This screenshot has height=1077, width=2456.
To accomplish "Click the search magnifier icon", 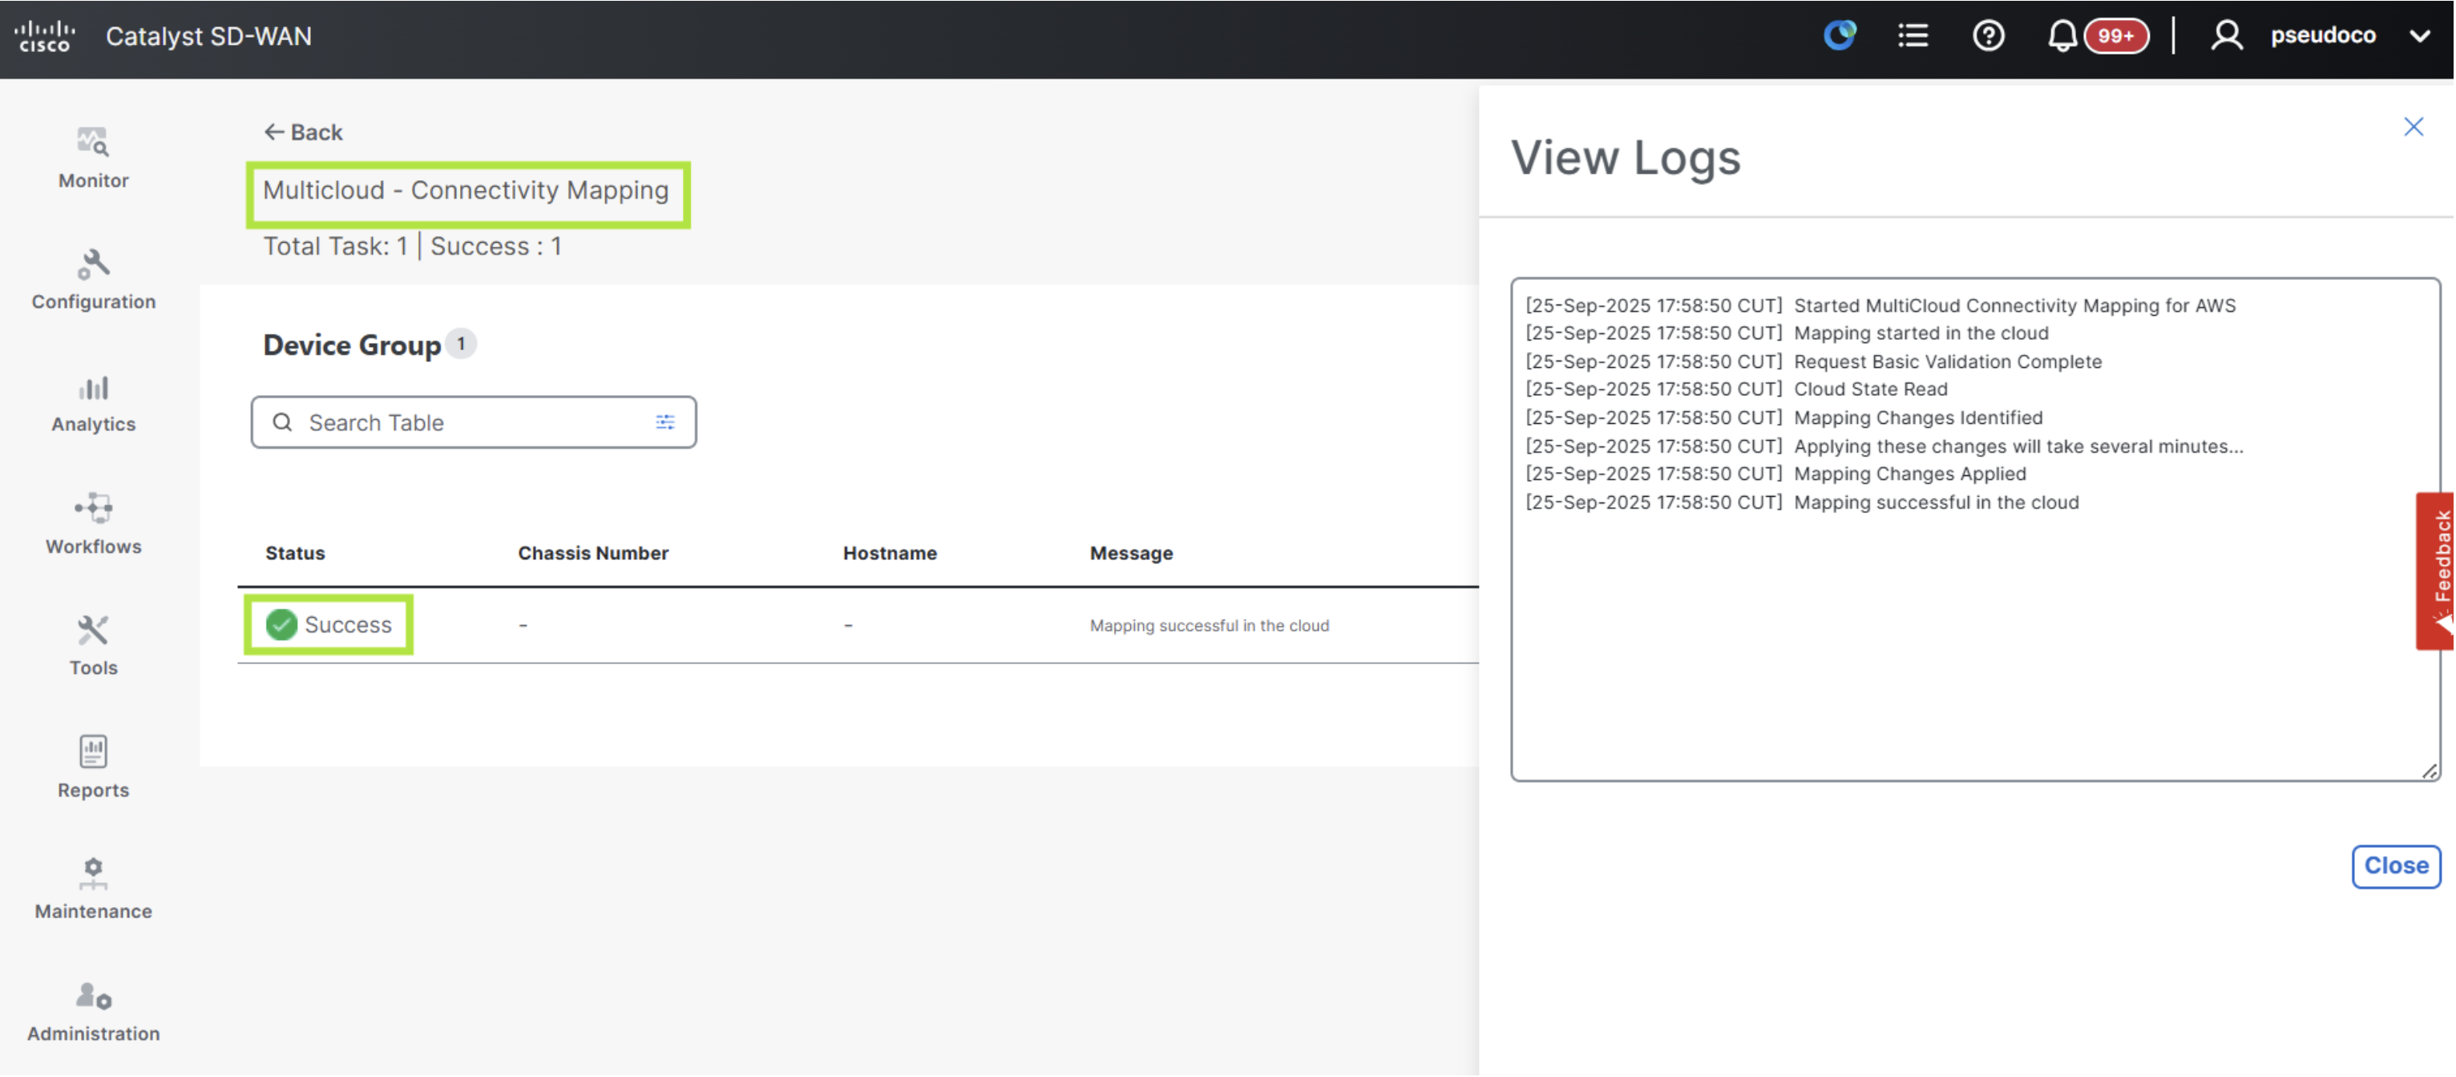I will click(x=282, y=422).
